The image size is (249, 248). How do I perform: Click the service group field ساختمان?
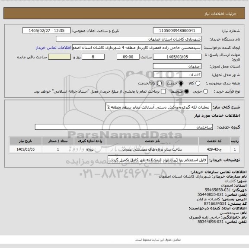click(124, 127)
